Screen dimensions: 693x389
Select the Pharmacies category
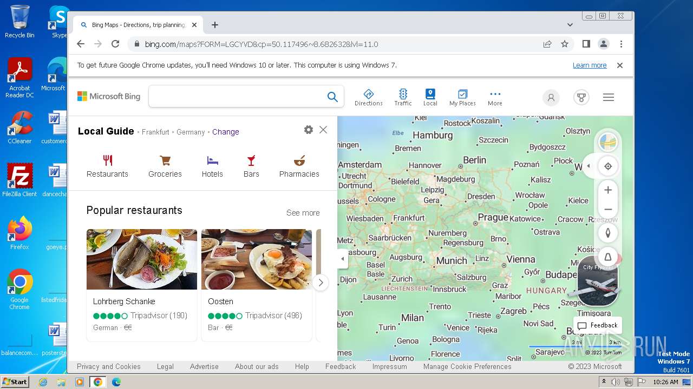pos(299,166)
